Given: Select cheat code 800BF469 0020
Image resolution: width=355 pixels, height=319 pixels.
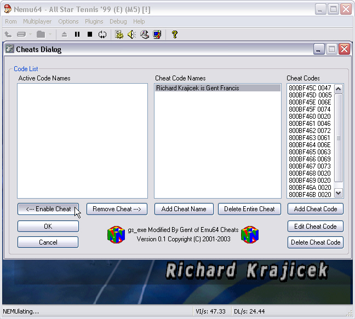Looking at the screenshot, I should [310, 181].
